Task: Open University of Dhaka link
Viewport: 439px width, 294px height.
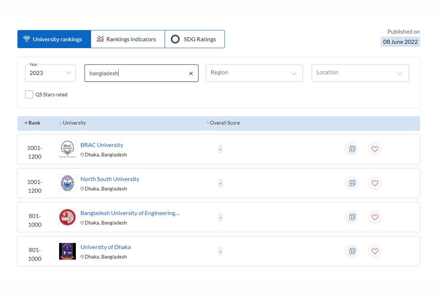Action: tap(105, 247)
